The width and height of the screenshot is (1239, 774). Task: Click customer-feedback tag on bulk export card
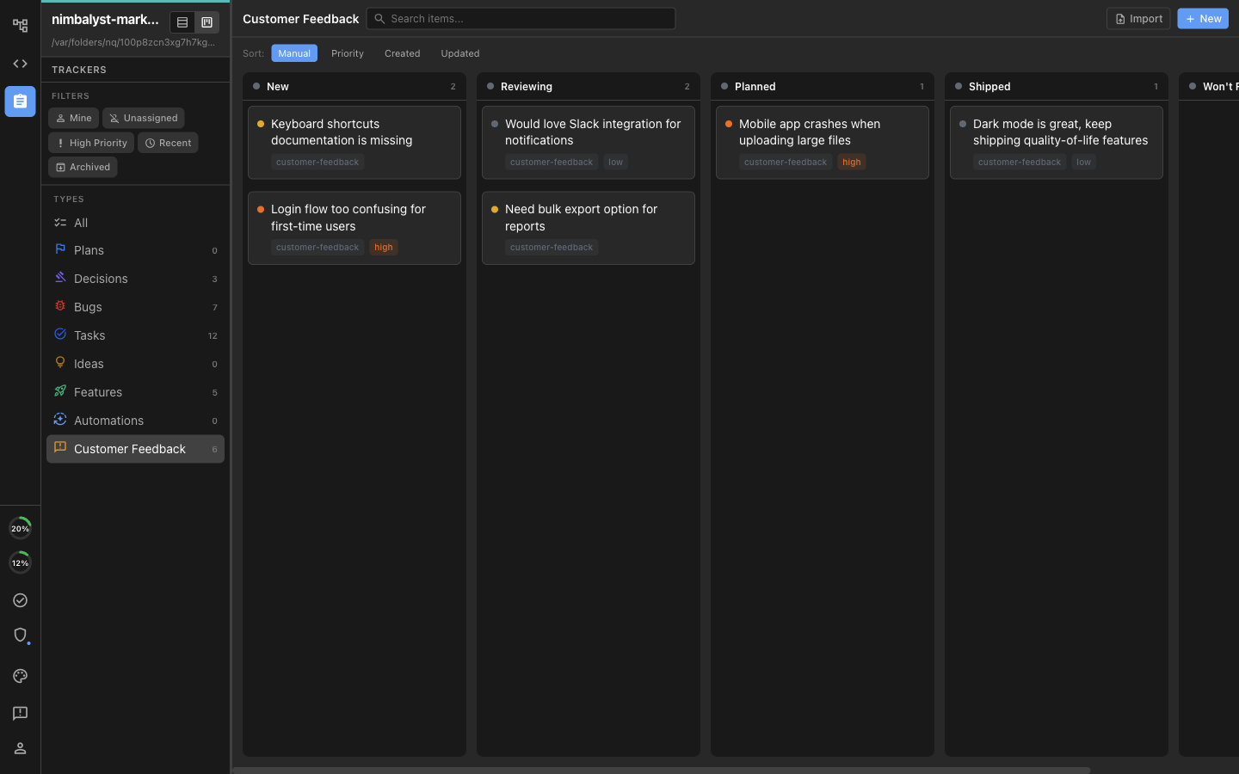coord(552,248)
